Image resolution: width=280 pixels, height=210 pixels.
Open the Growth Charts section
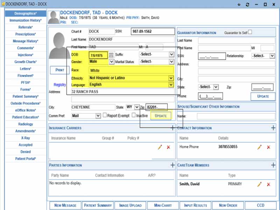[x=25, y=62]
